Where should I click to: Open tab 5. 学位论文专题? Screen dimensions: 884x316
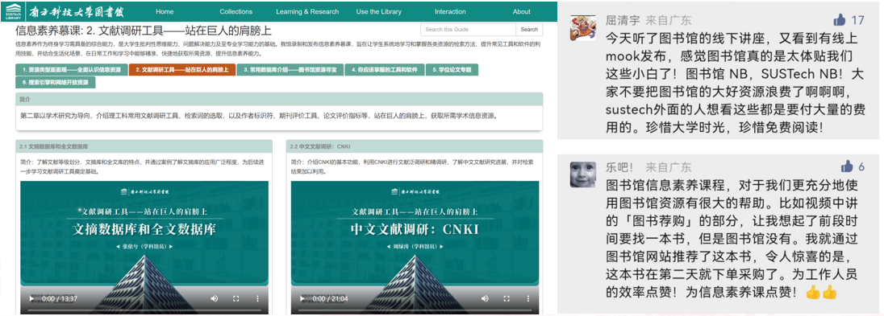coord(452,70)
